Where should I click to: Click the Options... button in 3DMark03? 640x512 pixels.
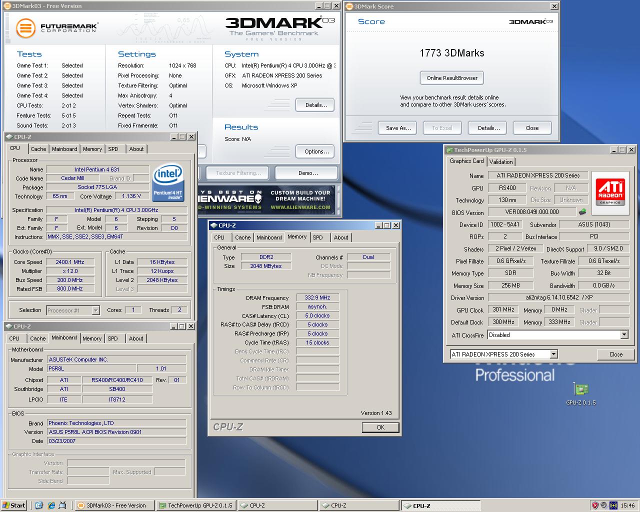tap(316, 151)
